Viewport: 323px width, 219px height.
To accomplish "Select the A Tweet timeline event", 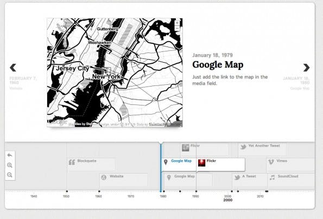I will click(x=250, y=180).
